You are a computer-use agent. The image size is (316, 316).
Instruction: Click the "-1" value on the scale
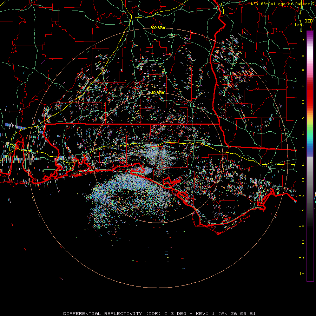pos(302,164)
